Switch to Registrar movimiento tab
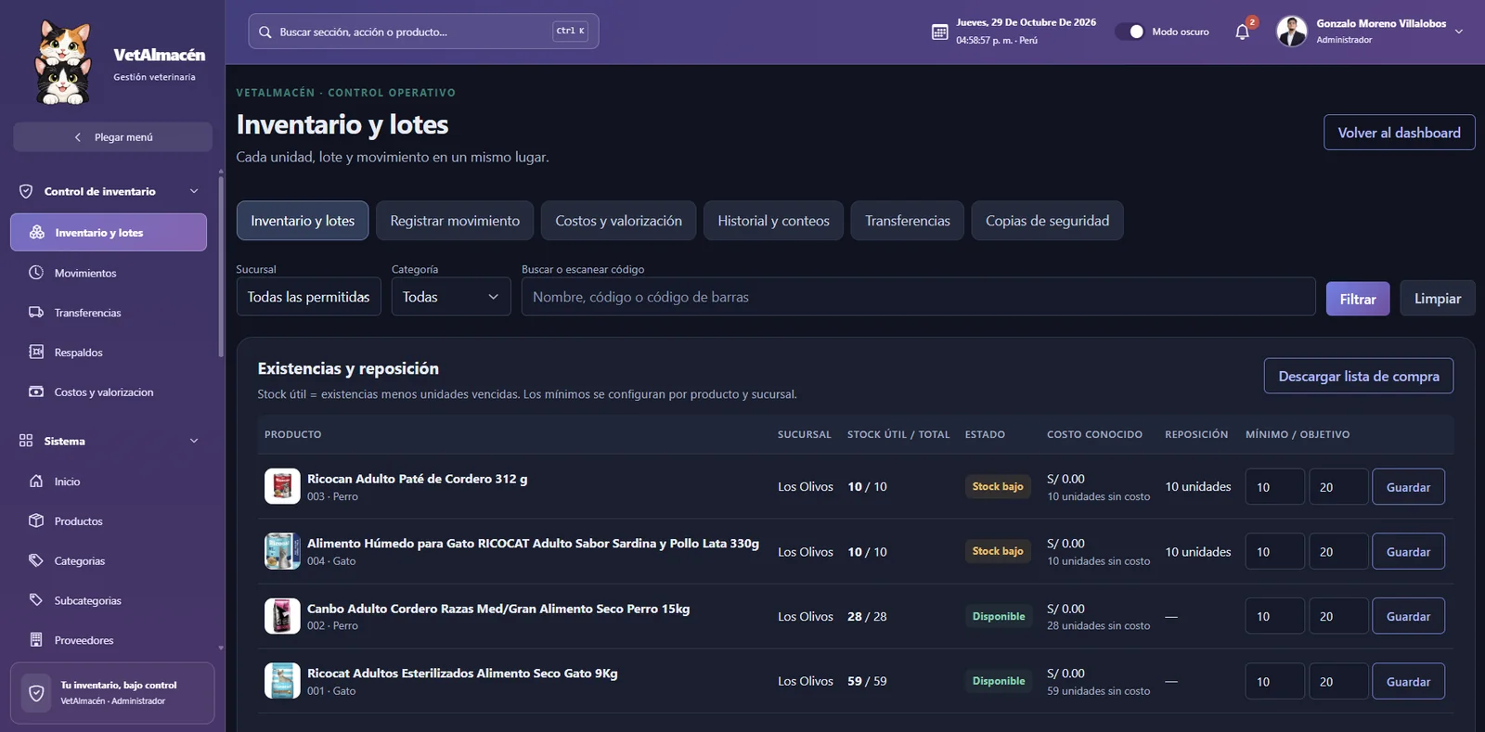Viewport: 1485px width, 732px height. 455,221
